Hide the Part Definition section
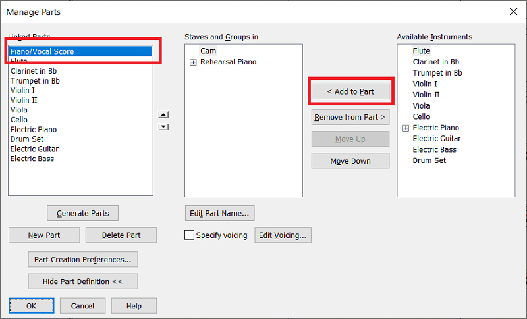 [x=83, y=282]
